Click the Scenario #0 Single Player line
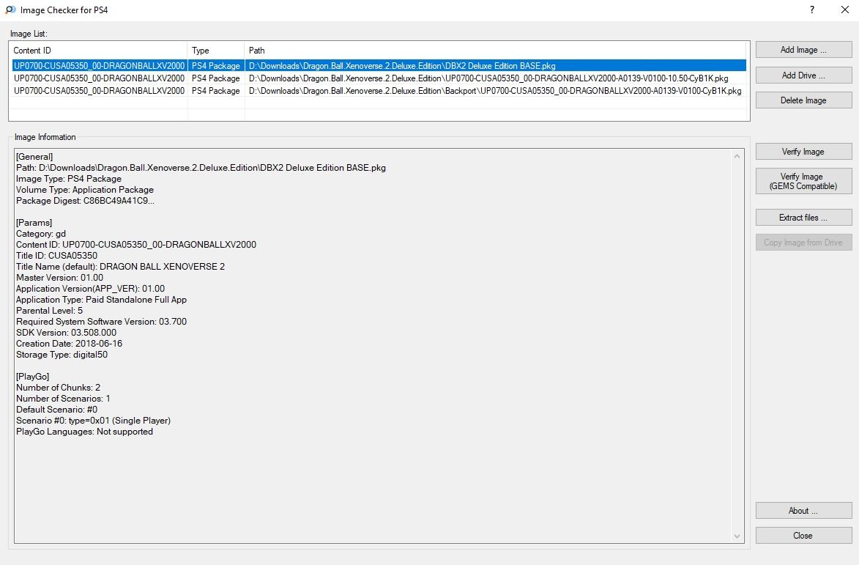 (x=93, y=421)
